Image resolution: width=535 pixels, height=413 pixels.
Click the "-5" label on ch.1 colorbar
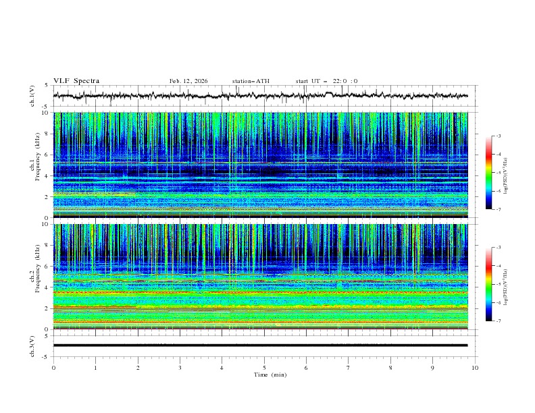(x=499, y=173)
